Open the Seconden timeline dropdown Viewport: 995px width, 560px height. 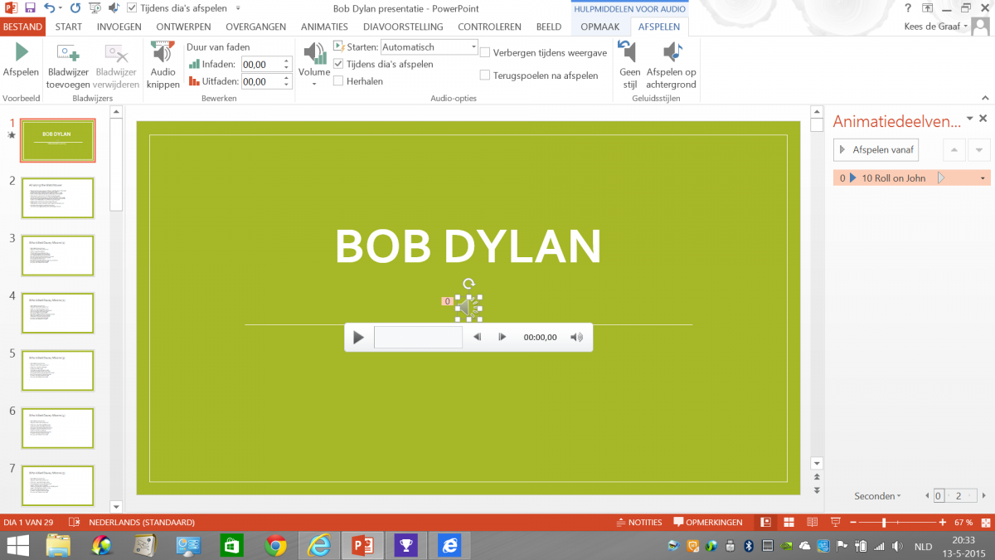click(877, 496)
